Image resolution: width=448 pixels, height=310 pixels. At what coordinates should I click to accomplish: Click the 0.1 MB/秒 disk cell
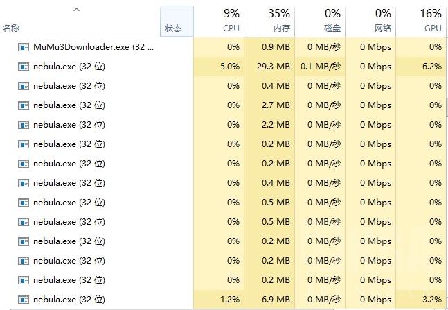(321, 67)
